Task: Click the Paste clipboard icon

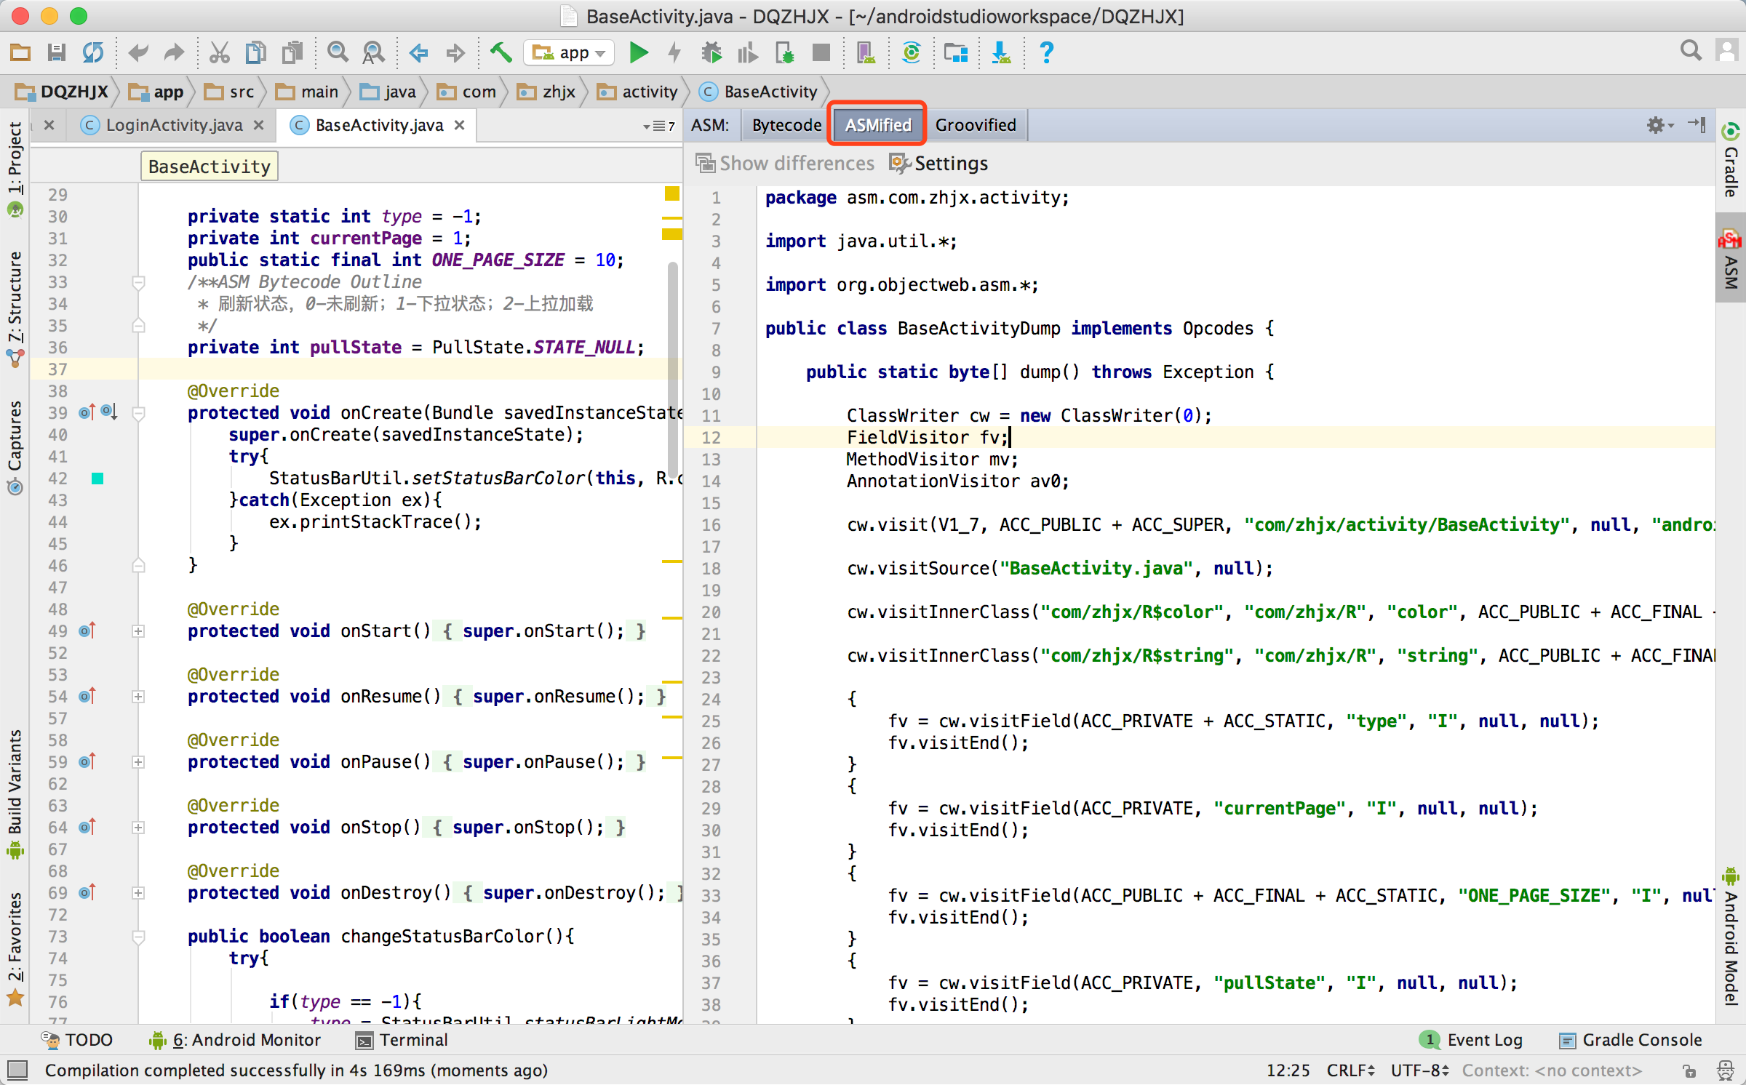Action: (292, 52)
